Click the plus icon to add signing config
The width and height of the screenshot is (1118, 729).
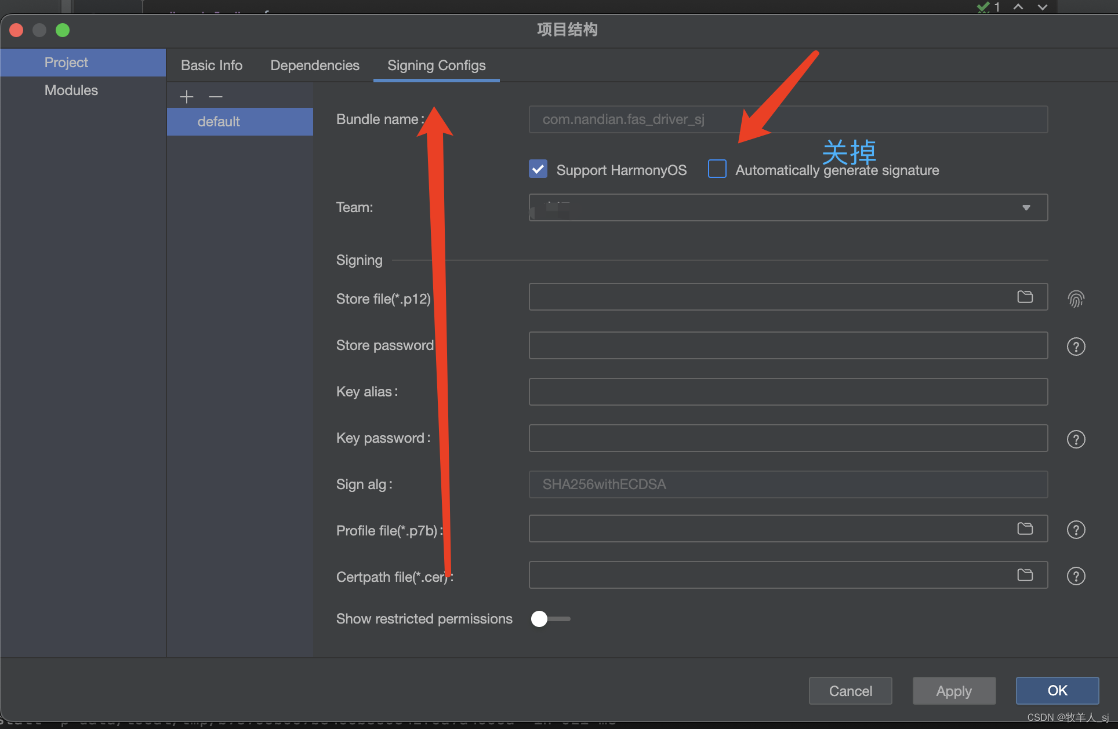(x=186, y=97)
